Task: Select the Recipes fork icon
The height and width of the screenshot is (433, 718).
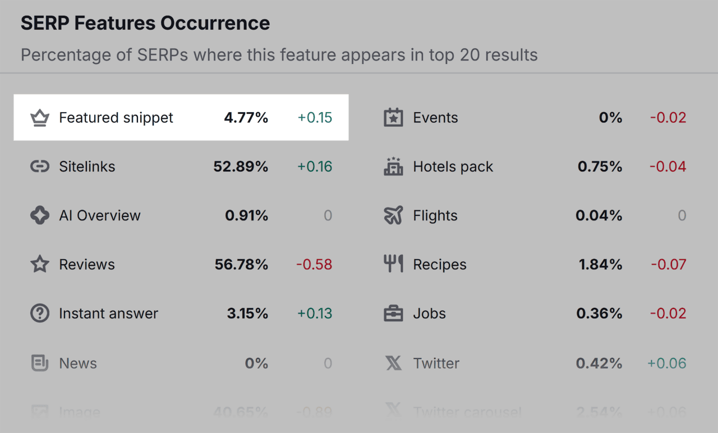Action: tap(393, 264)
